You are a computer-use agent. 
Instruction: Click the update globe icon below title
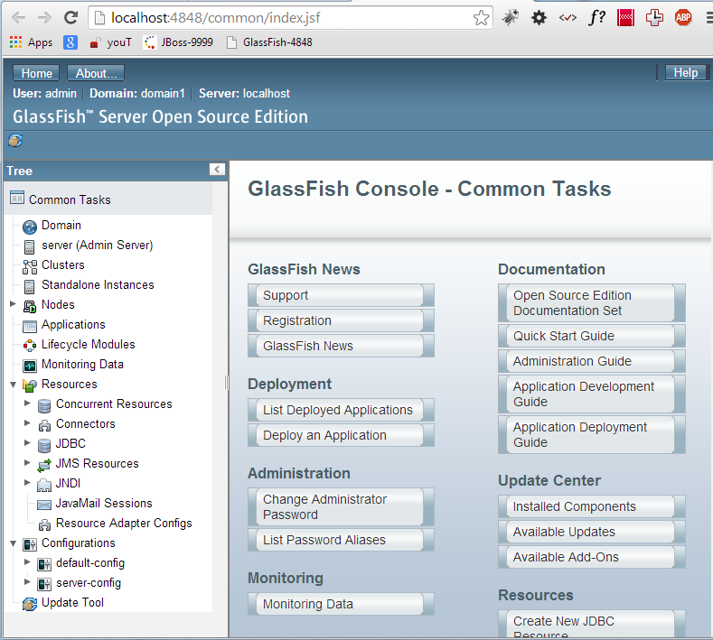(x=15, y=140)
